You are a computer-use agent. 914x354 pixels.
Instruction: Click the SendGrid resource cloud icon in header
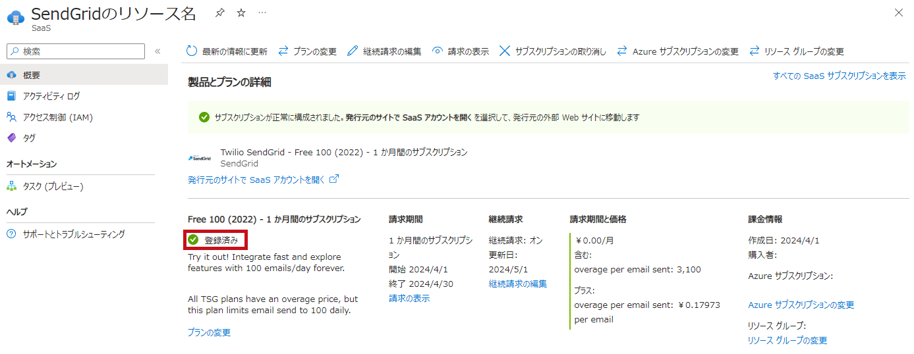[16, 17]
